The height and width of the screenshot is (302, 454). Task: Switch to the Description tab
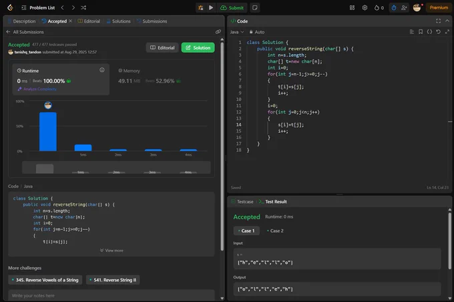point(21,21)
